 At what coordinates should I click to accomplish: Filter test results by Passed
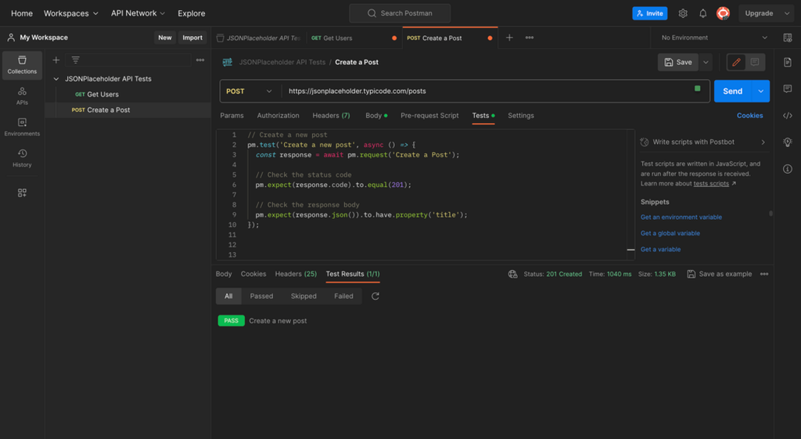click(x=261, y=297)
